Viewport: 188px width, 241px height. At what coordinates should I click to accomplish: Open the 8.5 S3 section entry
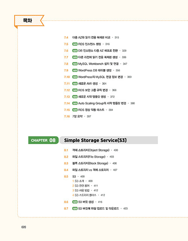click(74, 176)
